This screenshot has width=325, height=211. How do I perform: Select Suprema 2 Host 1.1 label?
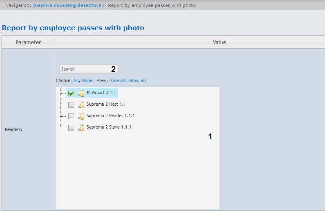[106, 104]
